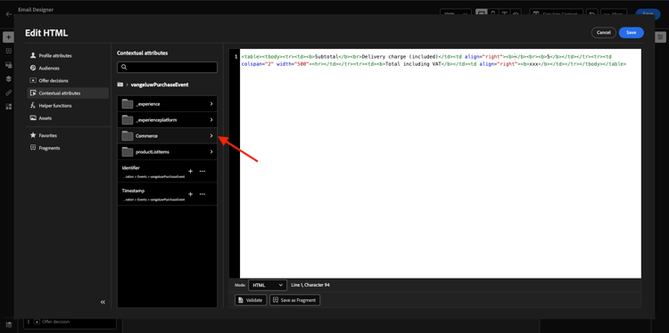Open the _experienceplatform folder
The image size is (669, 333).
pyautogui.click(x=167, y=120)
